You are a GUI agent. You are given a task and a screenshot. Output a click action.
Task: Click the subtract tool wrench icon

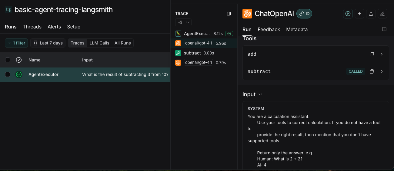pyautogui.click(x=178, y=53)
